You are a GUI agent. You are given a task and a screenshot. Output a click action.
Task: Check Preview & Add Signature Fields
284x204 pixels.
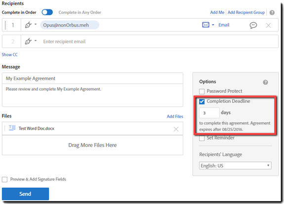4,180
